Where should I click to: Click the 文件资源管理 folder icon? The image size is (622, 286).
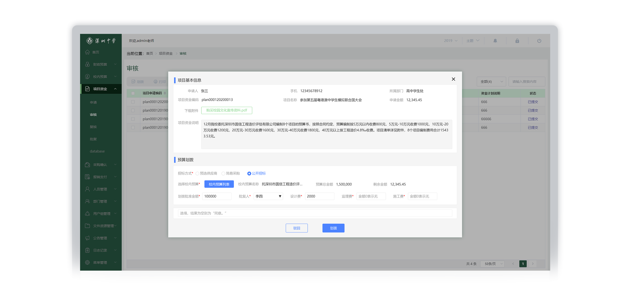(87, 226)
